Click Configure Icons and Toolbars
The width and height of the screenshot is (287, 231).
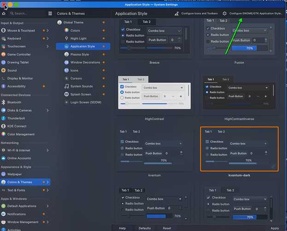(196, 13)
